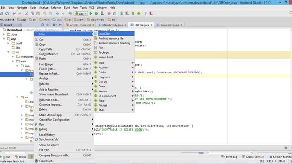Expand the .idea folder tree node
292x164 pixels.
tap(4, 35)
